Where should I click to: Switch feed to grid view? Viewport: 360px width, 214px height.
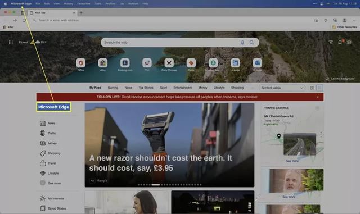(312, 88)
